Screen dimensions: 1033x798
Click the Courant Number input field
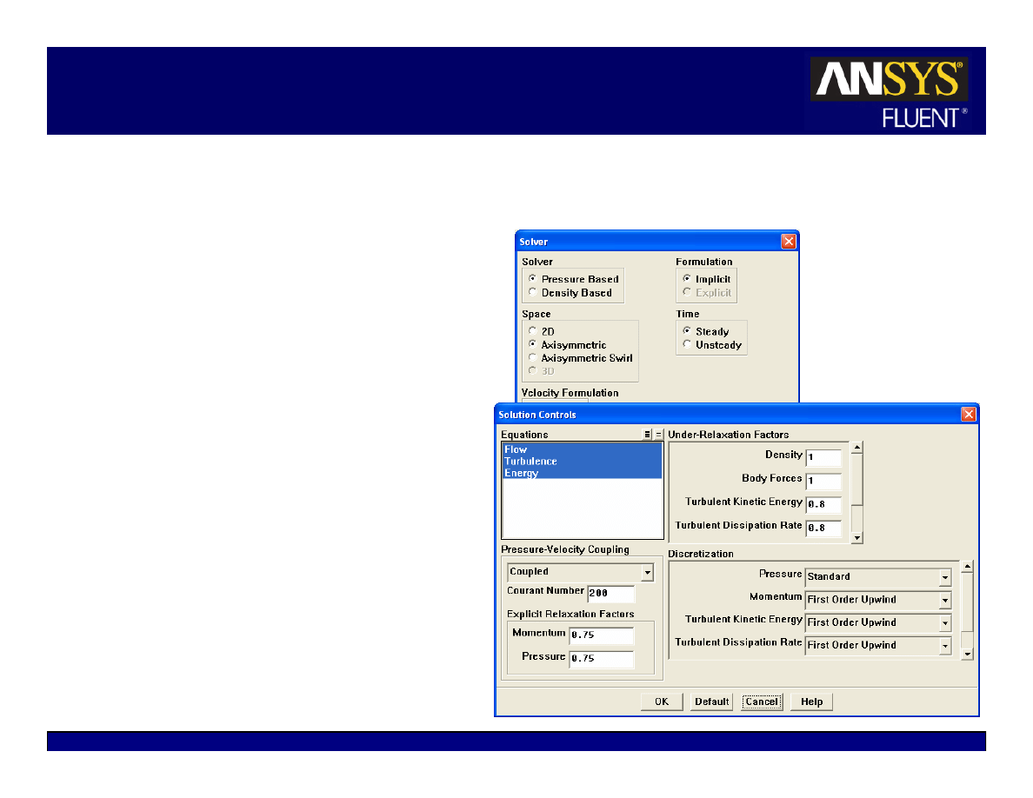pyautogui.click(x=610, y=594)
